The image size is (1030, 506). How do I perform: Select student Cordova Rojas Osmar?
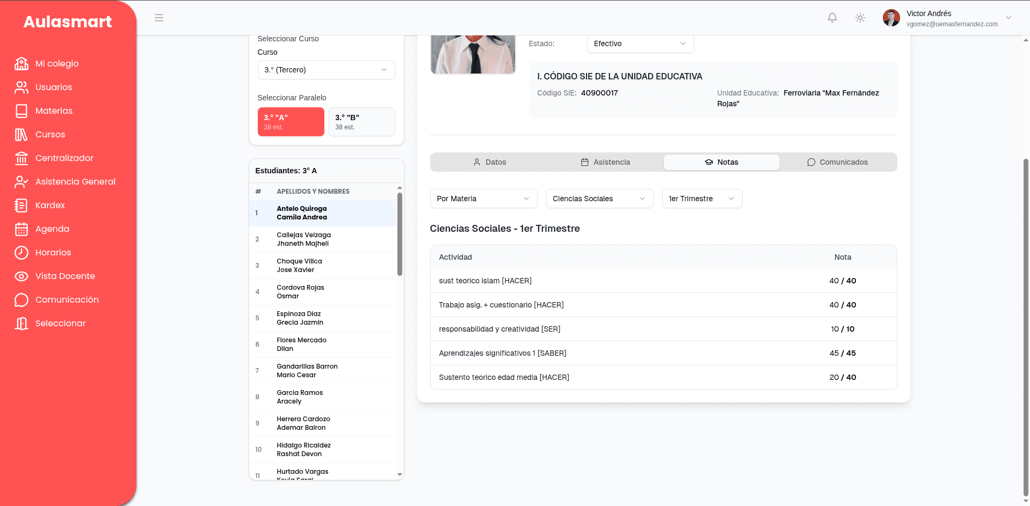click(x=322, y=292)
